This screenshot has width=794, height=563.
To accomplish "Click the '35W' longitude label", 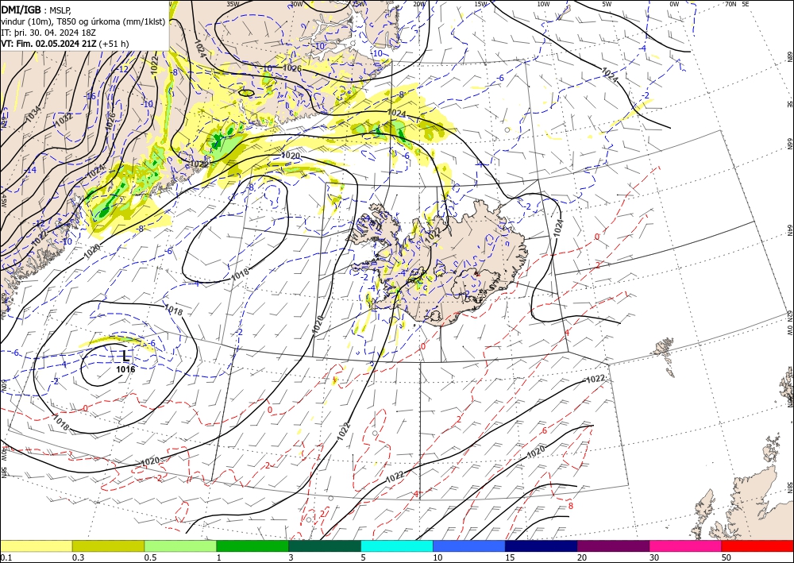I will pos(233,4).
